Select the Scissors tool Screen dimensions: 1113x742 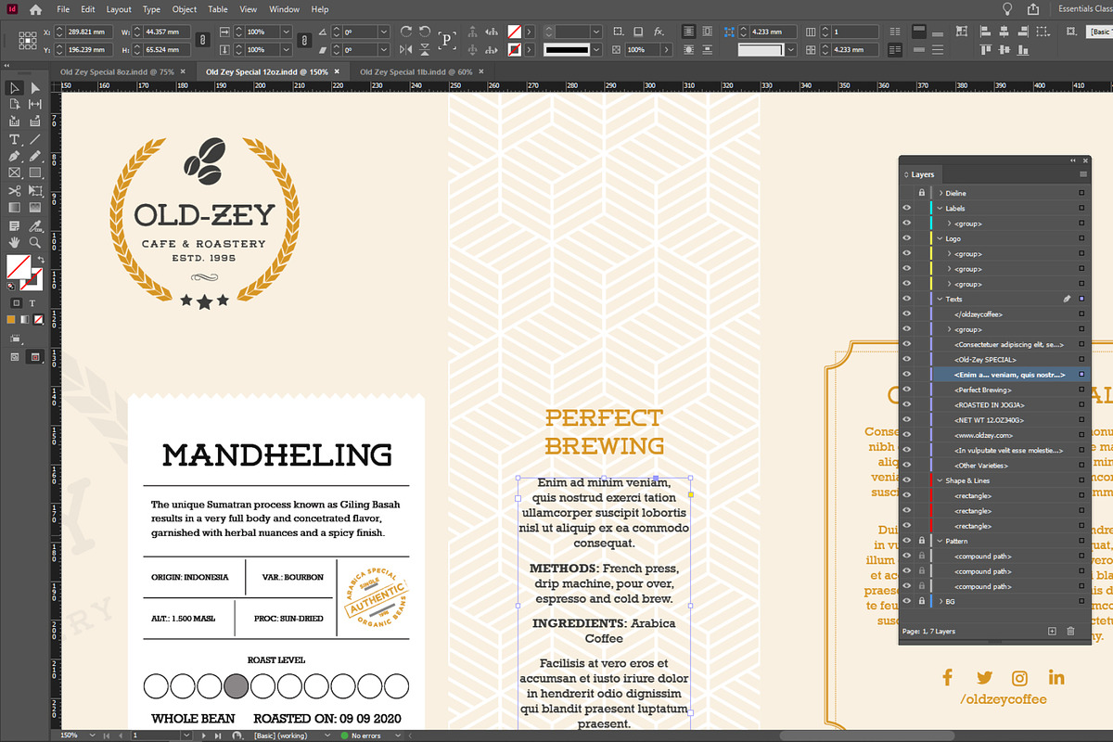[x=14, y=190]
